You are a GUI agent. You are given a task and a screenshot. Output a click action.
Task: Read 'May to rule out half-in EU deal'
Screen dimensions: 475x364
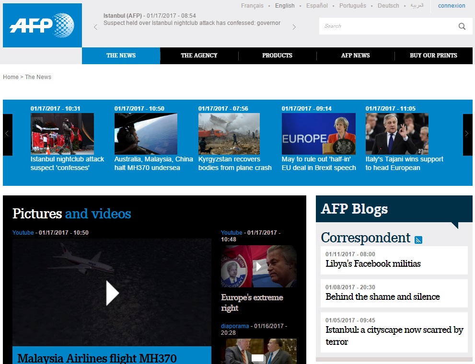click(x=319, y=163)
